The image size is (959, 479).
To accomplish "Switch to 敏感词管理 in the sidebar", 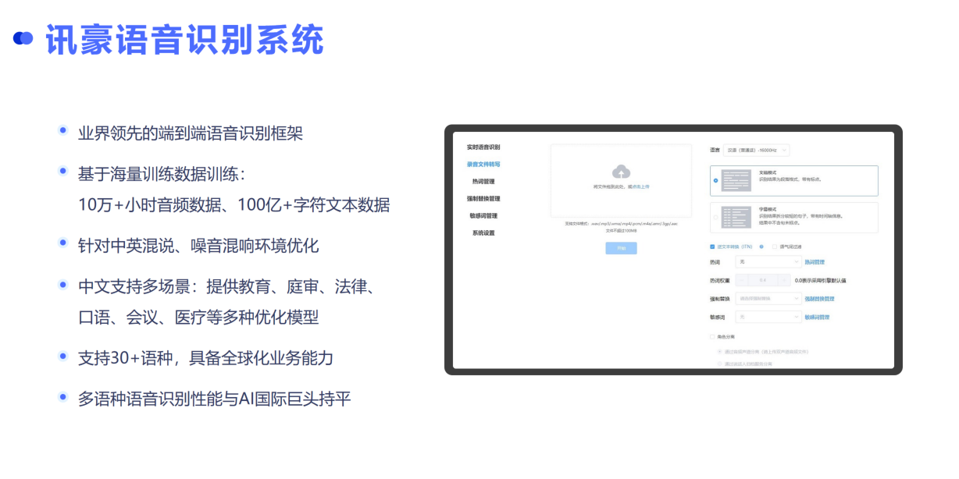I will [x=483, y=216].
